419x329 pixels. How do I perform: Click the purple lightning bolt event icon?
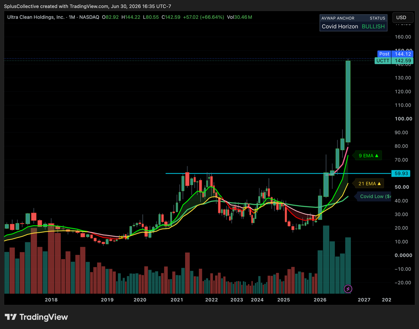pyautogui.click(x=348, y=289)
